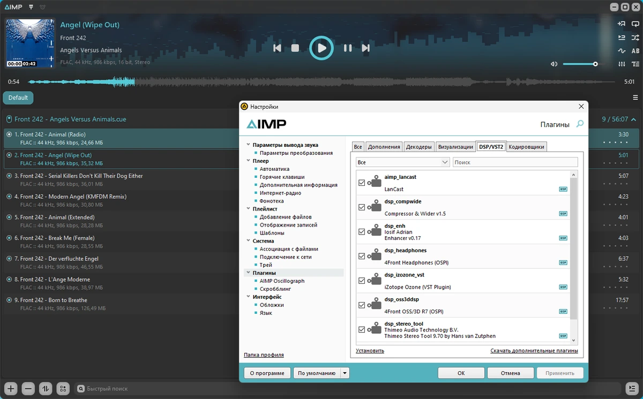
Task: Toggle repeat mode icon
Action: 635,24
